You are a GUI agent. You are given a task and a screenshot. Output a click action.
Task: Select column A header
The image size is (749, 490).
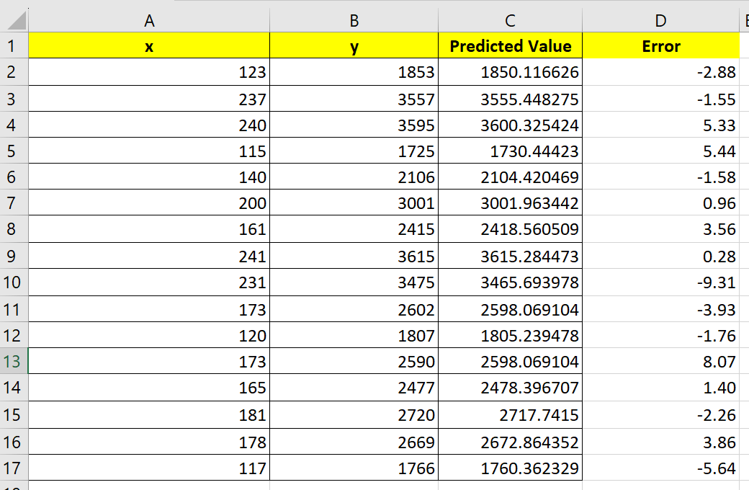point(148,20)
